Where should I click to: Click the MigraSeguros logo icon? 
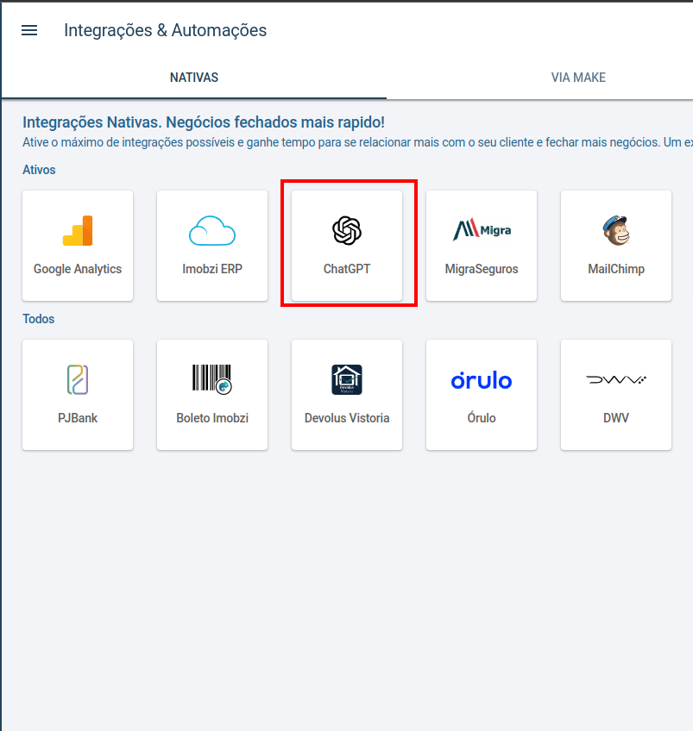tap(482, 230)
